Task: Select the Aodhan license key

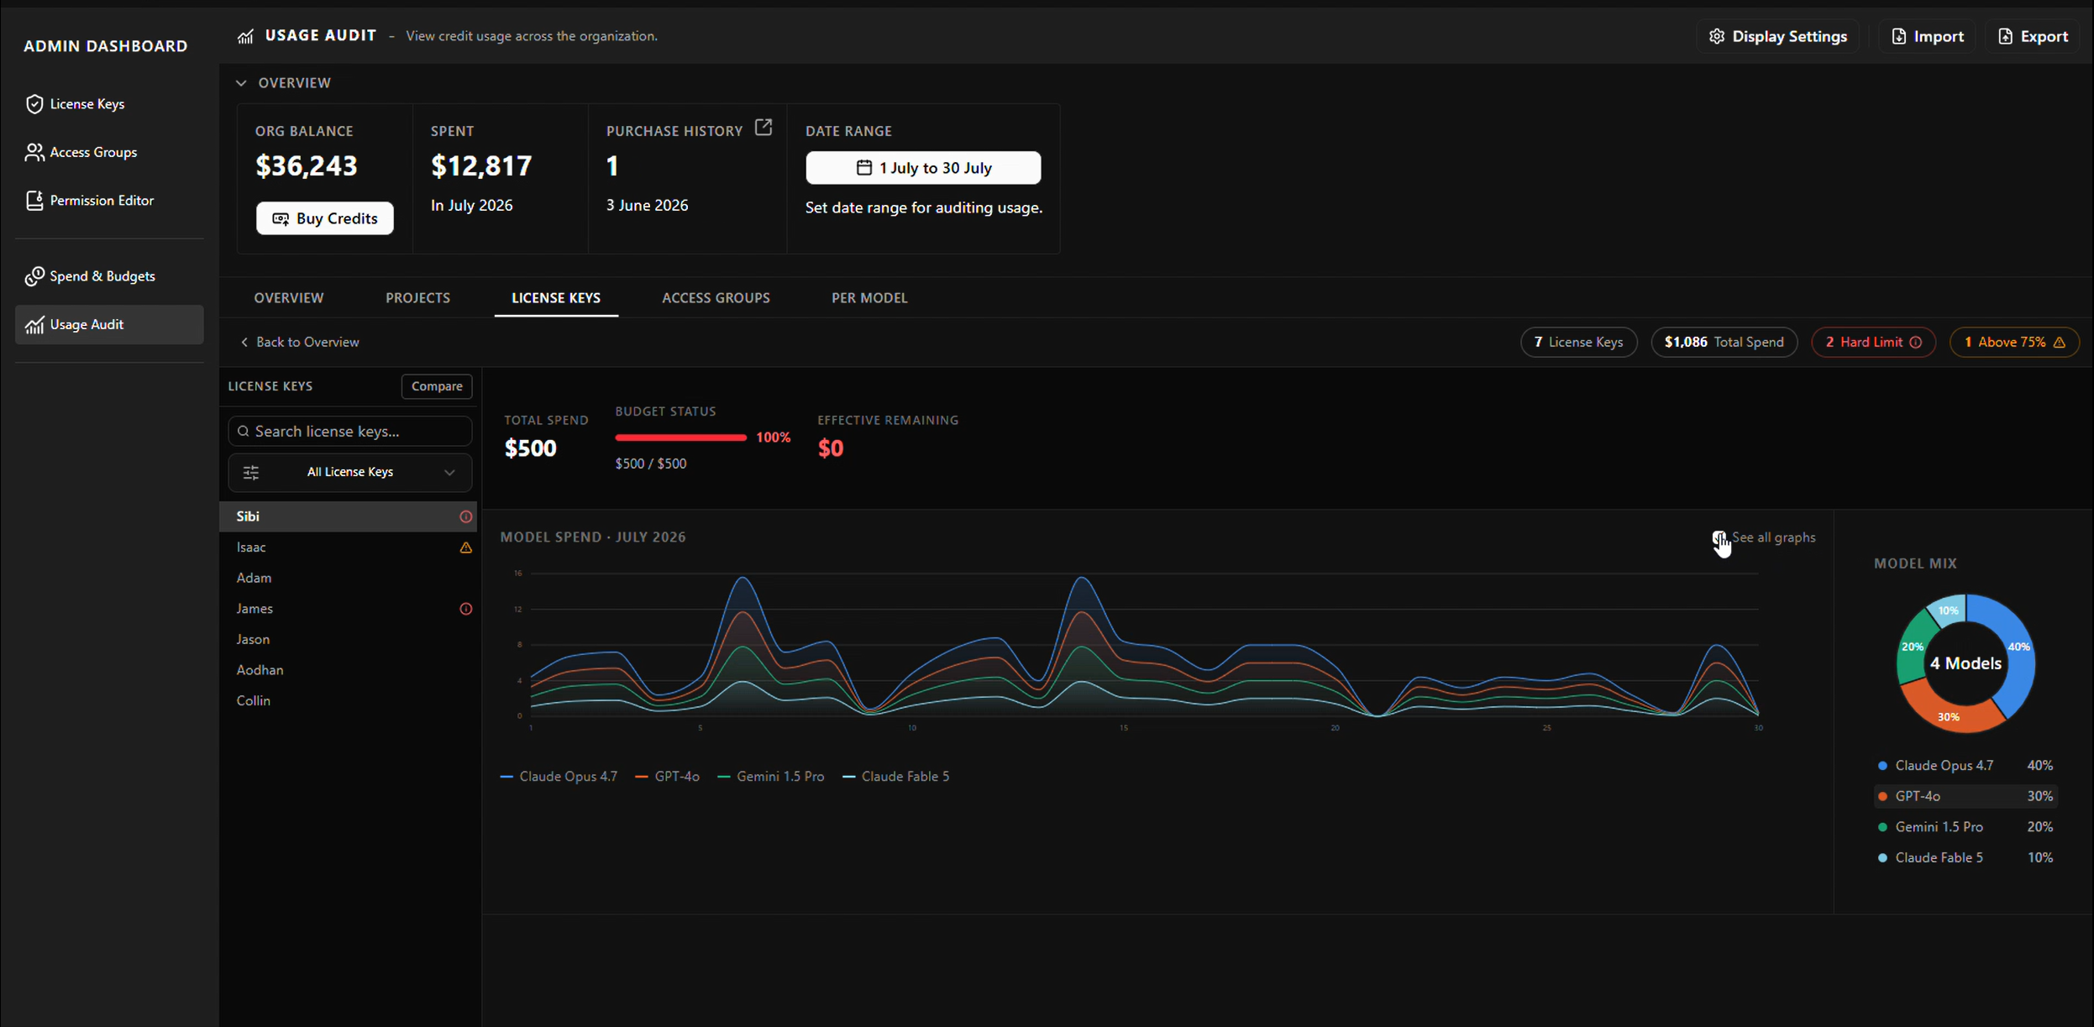Action: click(349, 670)
